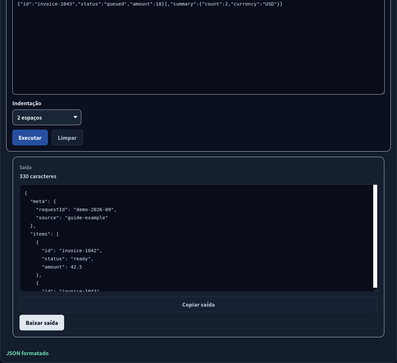The image size is (397, 363).
Task: Click the "Saída" section label
Action: click(x=25, y=167)
